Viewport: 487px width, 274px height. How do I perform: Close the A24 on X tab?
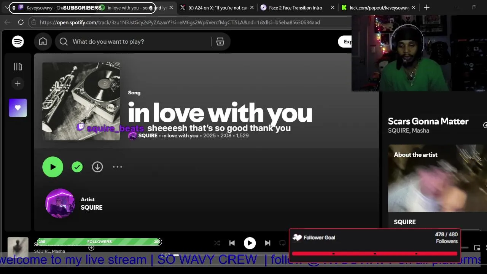pos(252,8)
